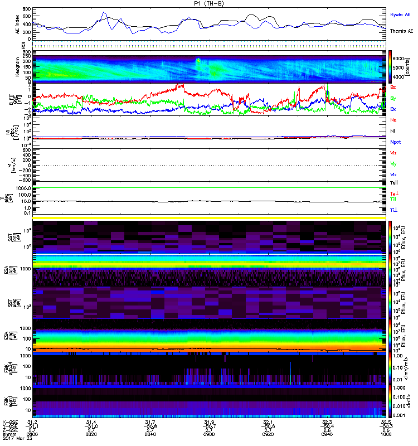418x446 pixels.
Task: Click the red Bz legend label
Action: click(x=393, y=88)
